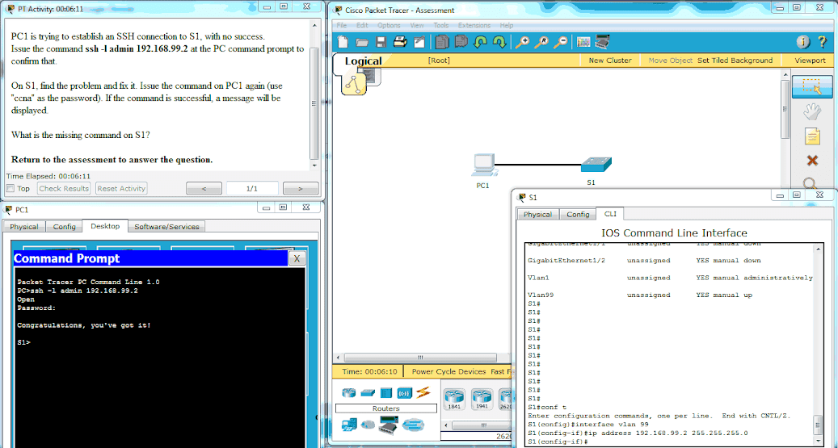Save the network with the floppy icon
Screen dimensions: 838x448
point(381,42)
